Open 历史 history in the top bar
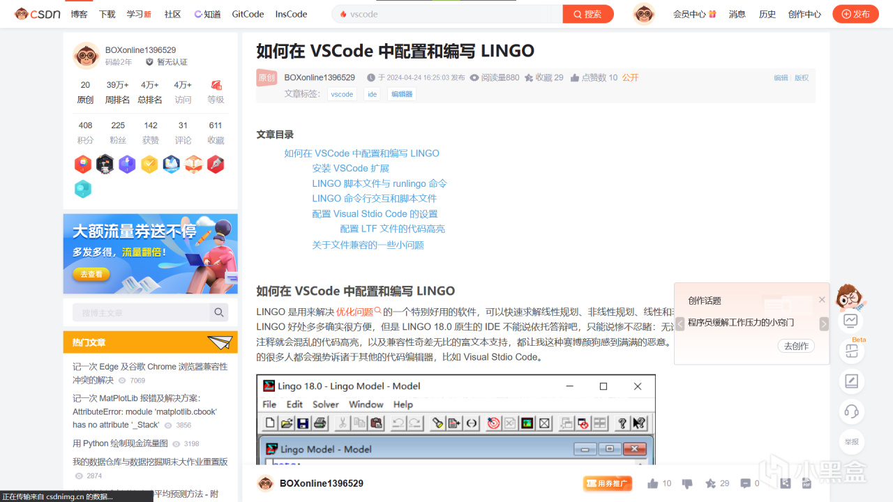 point(767,14)
